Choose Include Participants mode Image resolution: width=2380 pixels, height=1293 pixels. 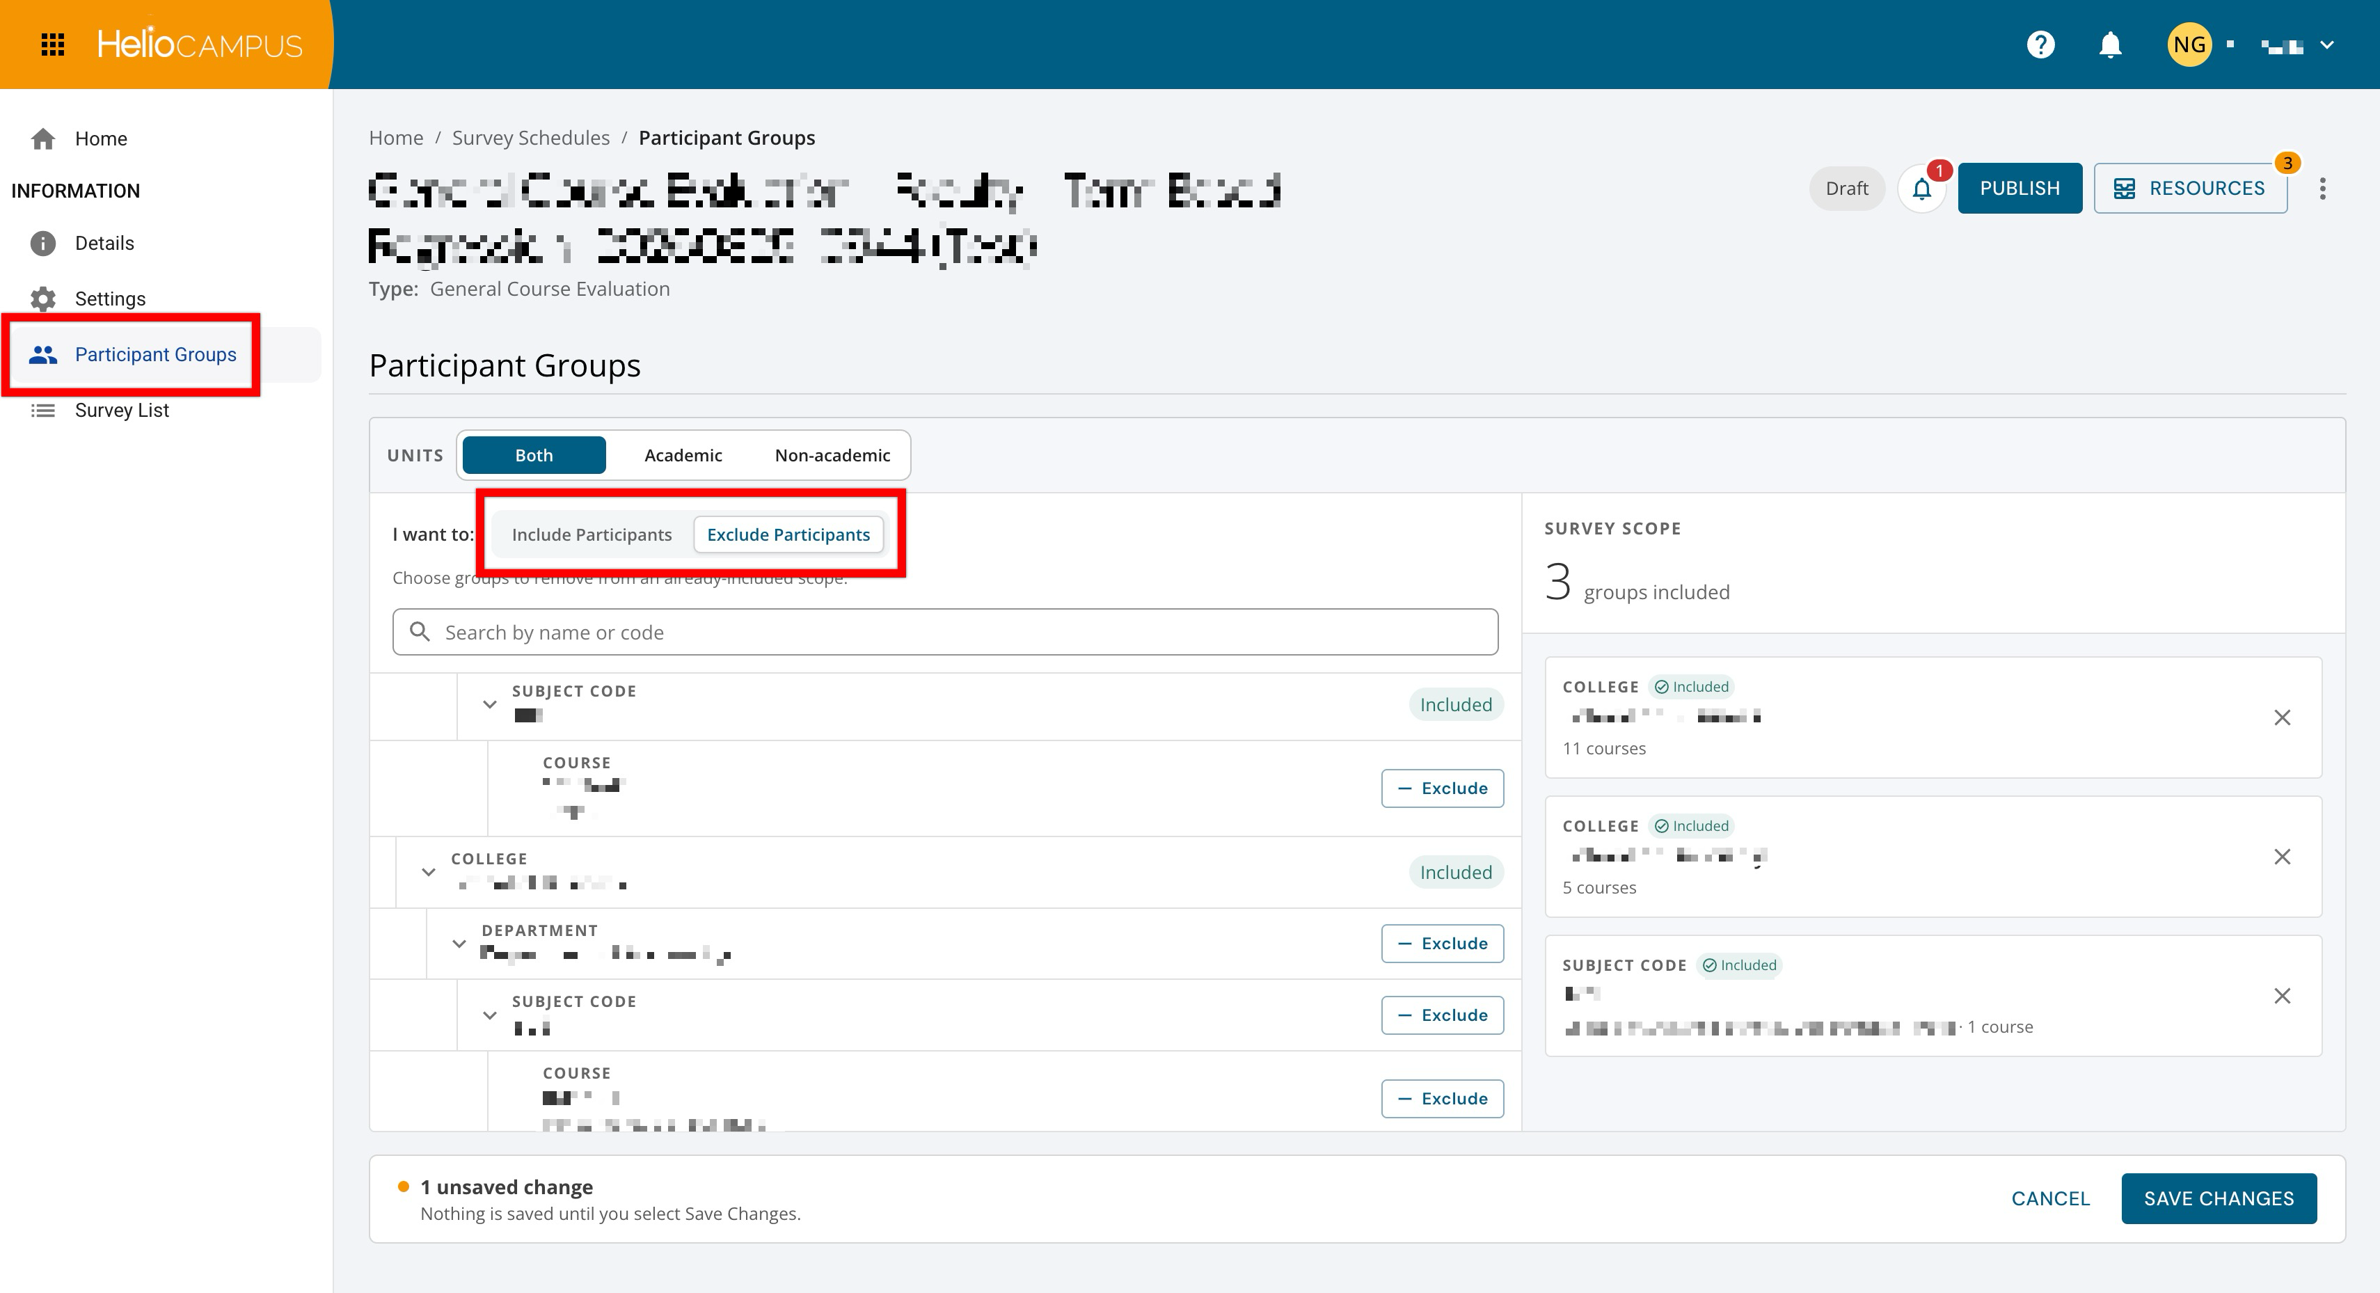[x=592, y=534]
